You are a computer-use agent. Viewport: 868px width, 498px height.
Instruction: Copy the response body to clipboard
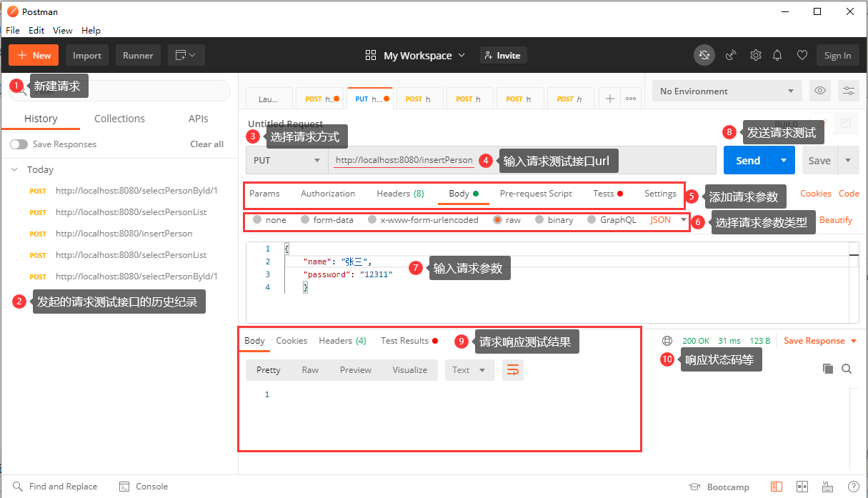(827, 369)
